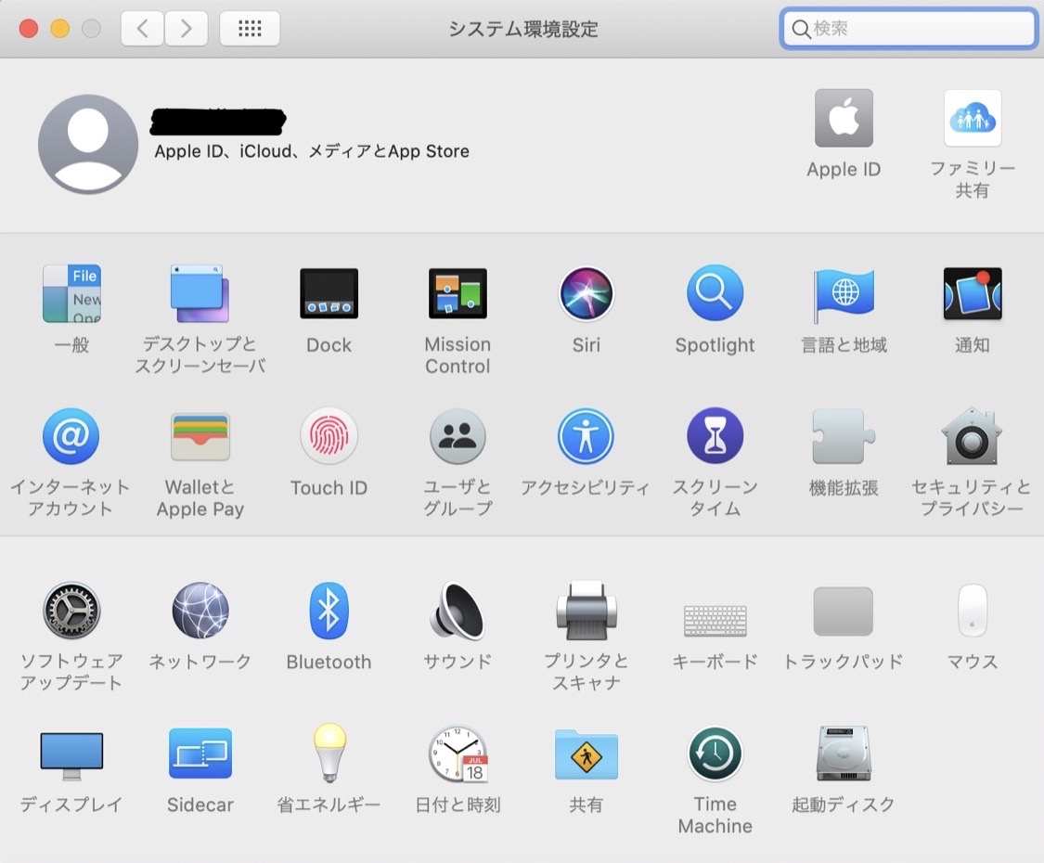
Task: Close the システム環境設定 window
Action: point(29,28)
